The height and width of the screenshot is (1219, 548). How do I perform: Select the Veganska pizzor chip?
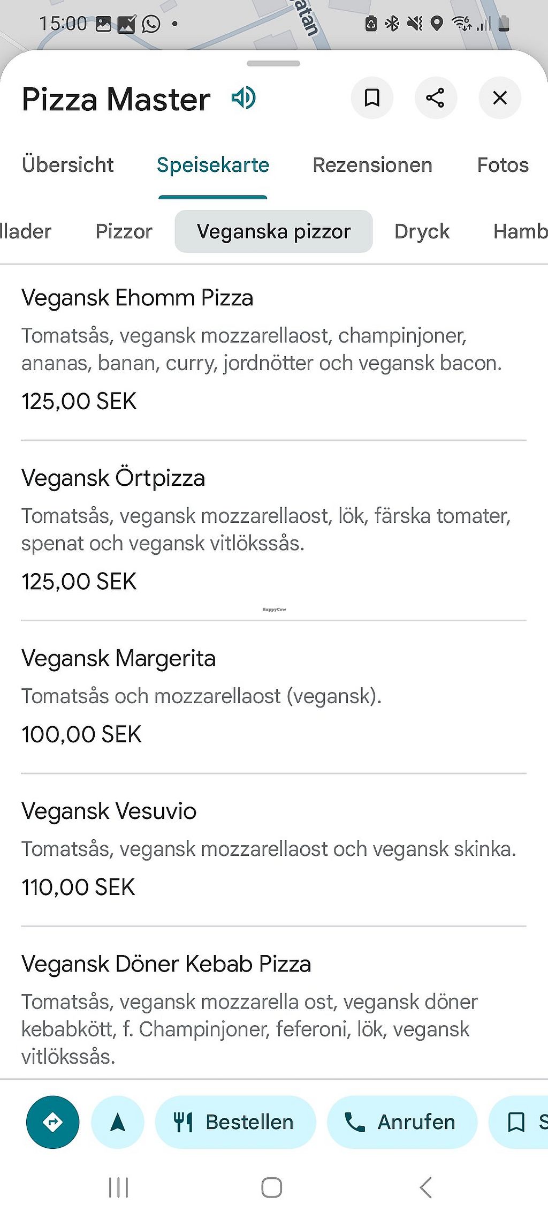(273, 231)
